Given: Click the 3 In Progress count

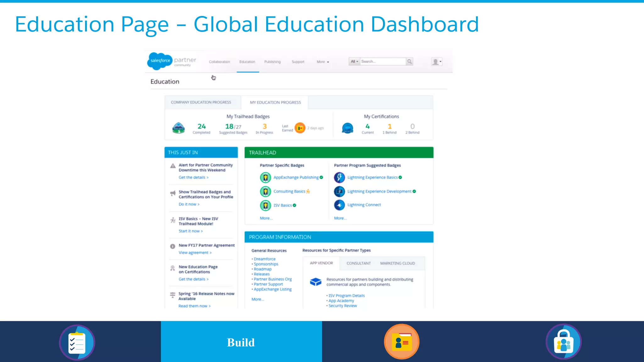Looking at the screenshot, I should [x=264, y=129].
